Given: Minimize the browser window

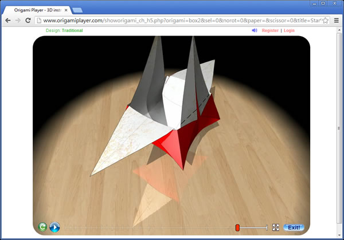Looking at the screenshot, I should (314, 3).
